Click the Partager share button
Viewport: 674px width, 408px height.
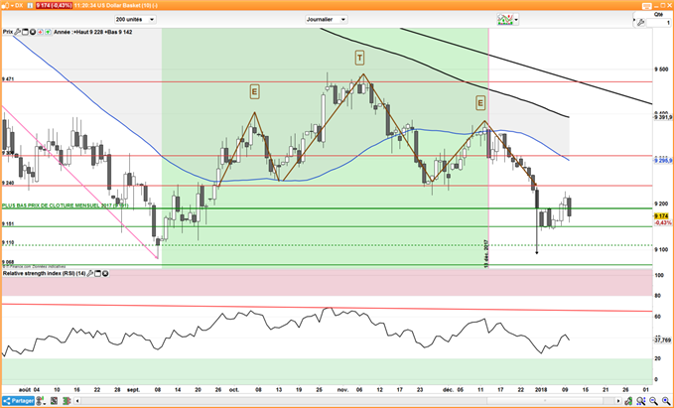pyautogui.click(x=18, y=401)
